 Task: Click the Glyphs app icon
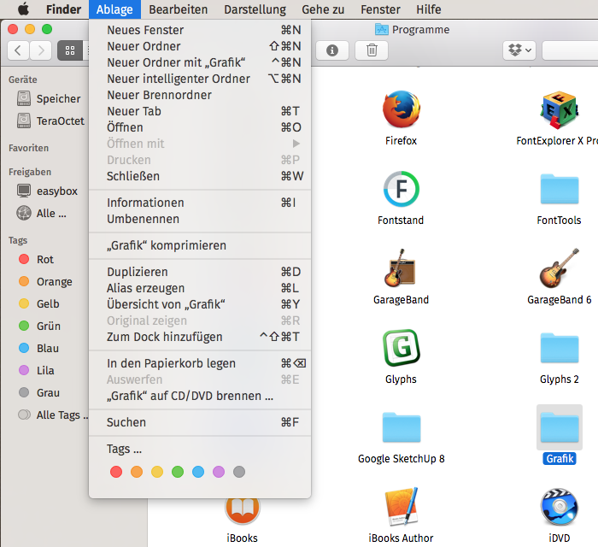[401, 348]
